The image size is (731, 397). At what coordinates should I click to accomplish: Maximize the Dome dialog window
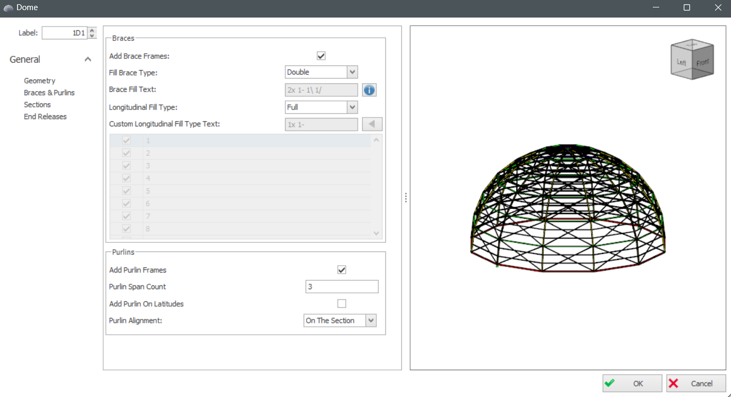tap(687, 8)
